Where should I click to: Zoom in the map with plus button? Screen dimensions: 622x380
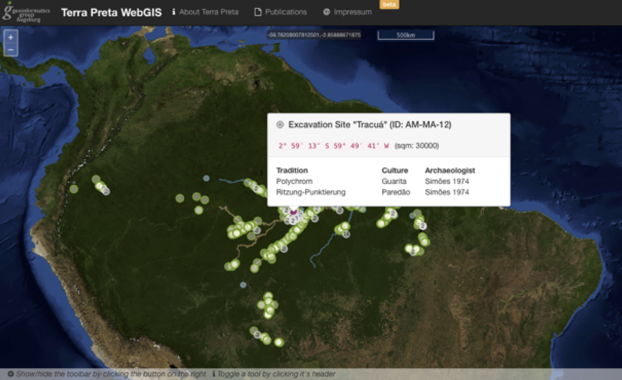point(10,38)
